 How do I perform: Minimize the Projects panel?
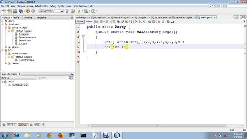click(72, 17)
